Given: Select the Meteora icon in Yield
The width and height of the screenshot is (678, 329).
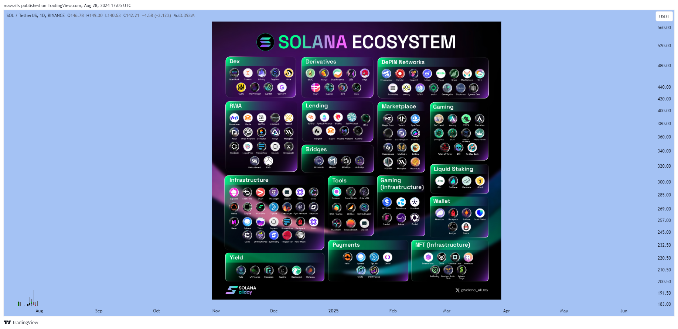Looking at the screenshot, I should point(310,270).
